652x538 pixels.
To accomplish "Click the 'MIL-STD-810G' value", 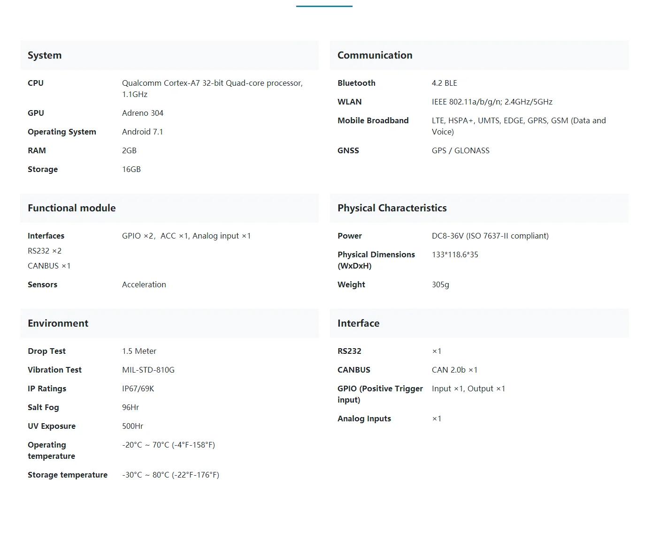I will 148,370.
